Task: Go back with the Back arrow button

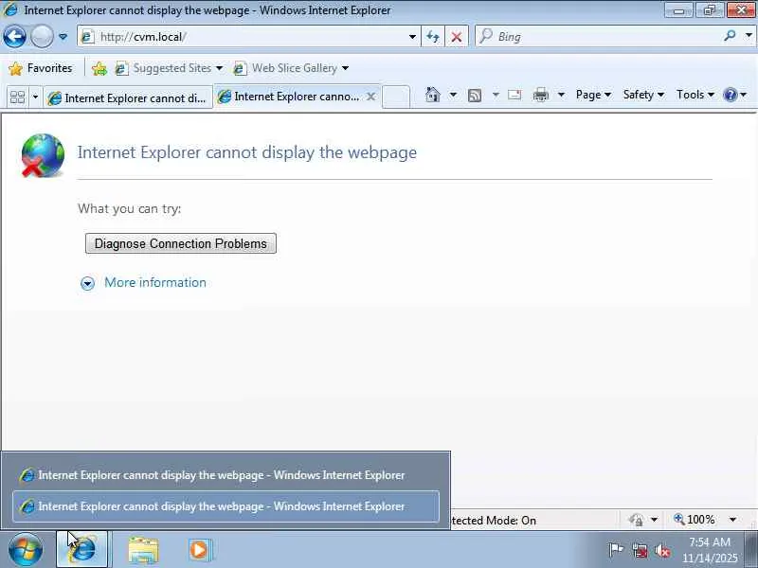Action: [14, 36]
